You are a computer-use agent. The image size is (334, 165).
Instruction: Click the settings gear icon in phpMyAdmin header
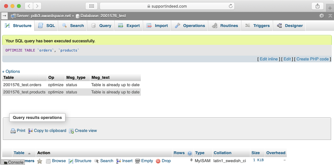coord(322,16)
